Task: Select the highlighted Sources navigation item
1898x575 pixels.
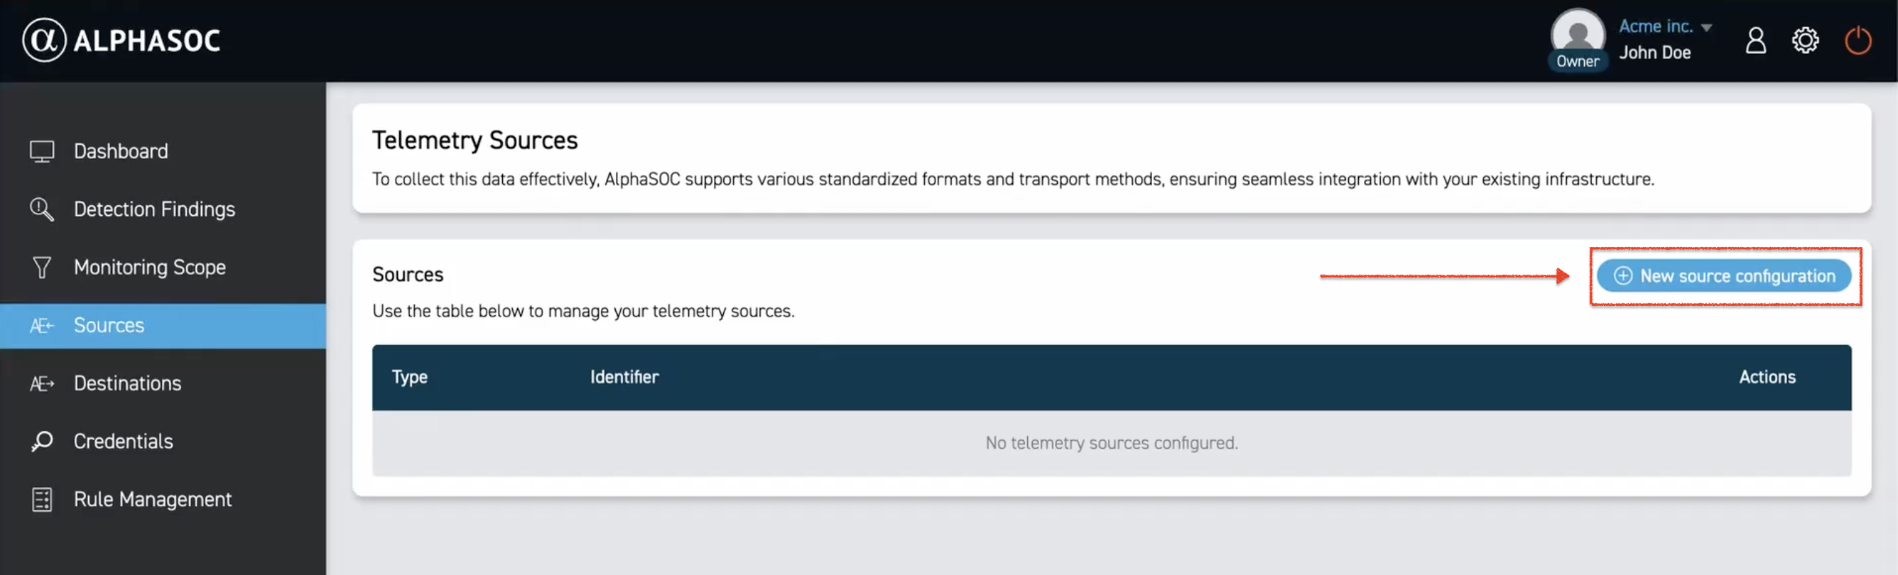Action: (x=108, y=324)
